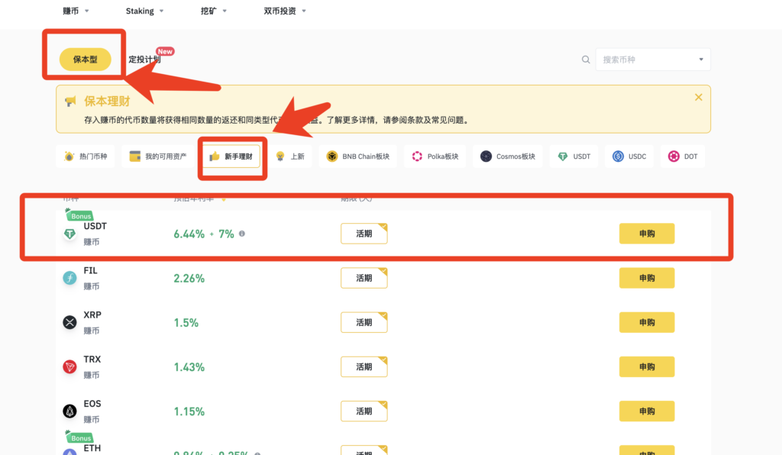This screenshot has width=782, height=455.
Task: Click the New badge on 定投计划
Action: click(165, 51)
